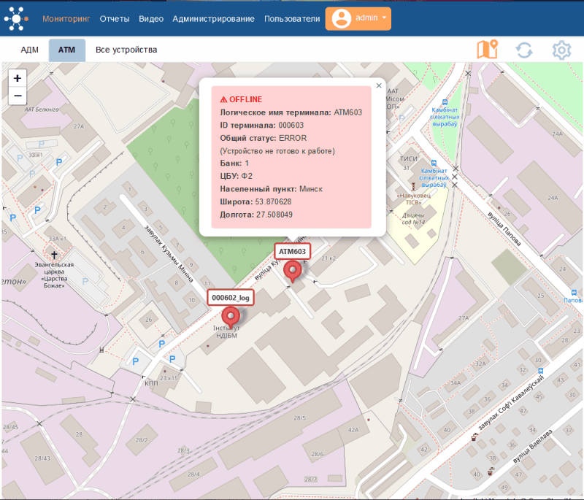This screenshot has height=500, width=584.
Task: Open the Администрирование menu
Action: pyautogui.click(x=213, y=19)
